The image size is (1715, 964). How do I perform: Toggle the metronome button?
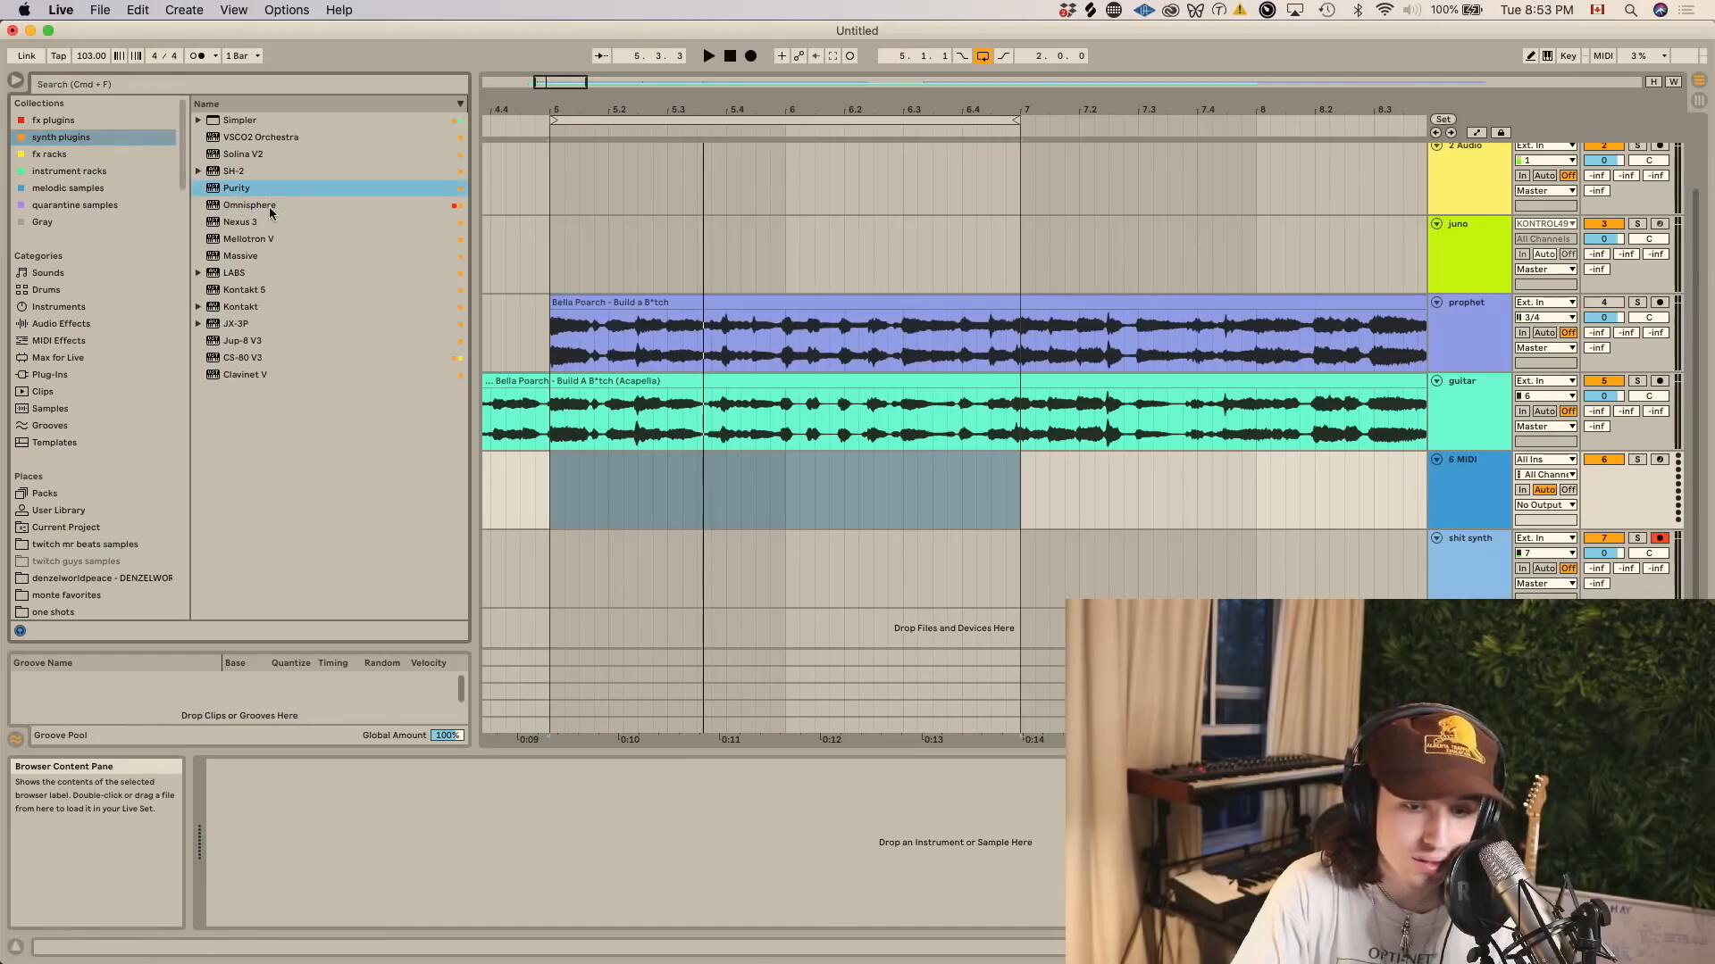point(198,55)
